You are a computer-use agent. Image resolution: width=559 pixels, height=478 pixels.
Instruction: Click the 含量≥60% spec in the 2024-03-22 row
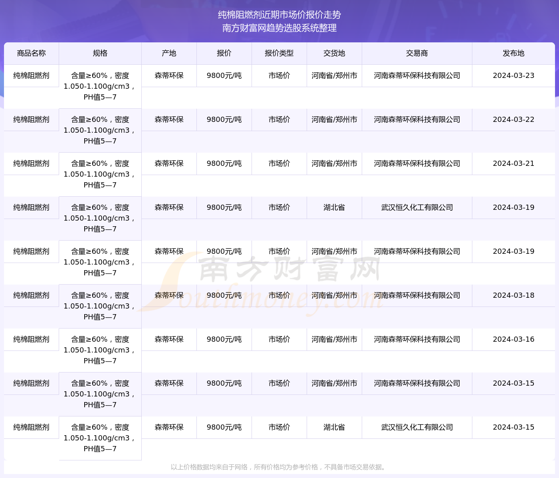[x=100, y=130]
